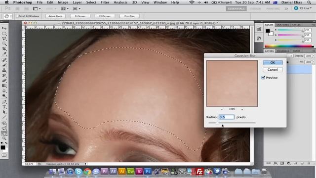Confirm Gaussian Blur with OK

273,63
